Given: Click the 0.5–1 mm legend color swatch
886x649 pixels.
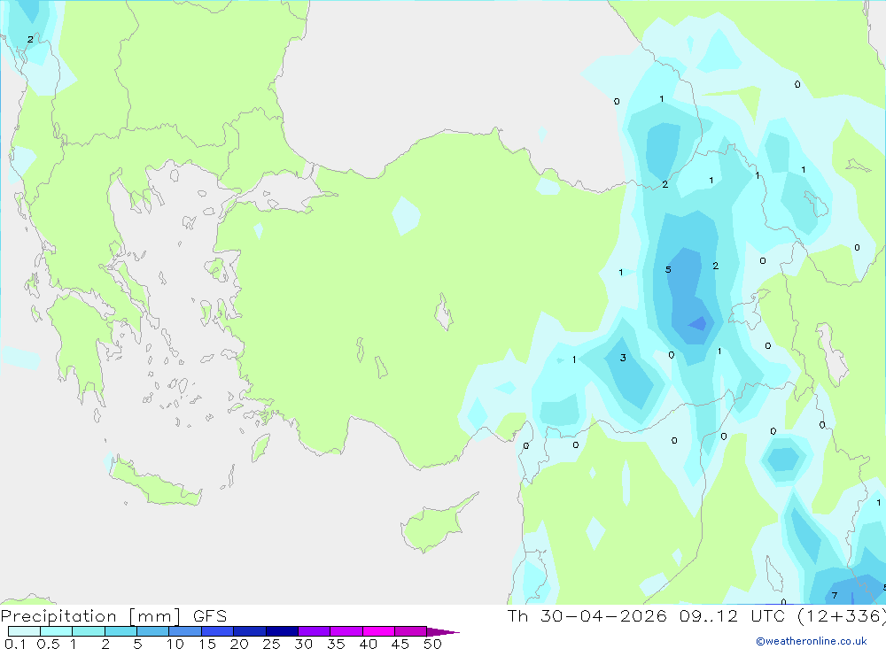Looking at the screenshot, I should tap(57, 631).
